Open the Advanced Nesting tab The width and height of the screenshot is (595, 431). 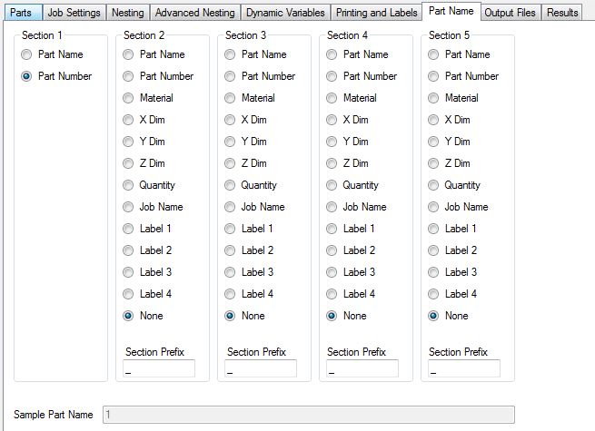[194, 13]
